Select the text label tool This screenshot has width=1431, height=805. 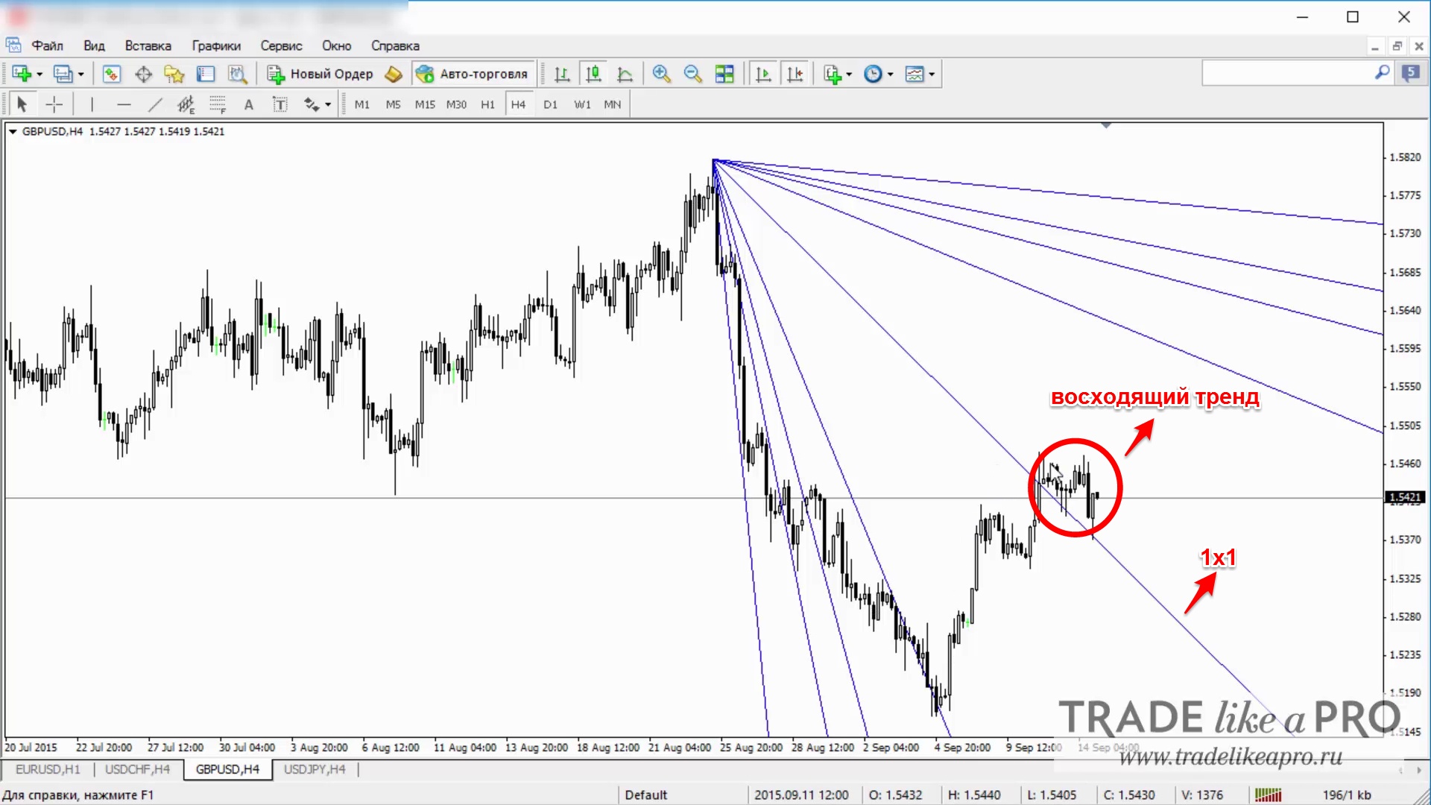(x=279, y=104)
